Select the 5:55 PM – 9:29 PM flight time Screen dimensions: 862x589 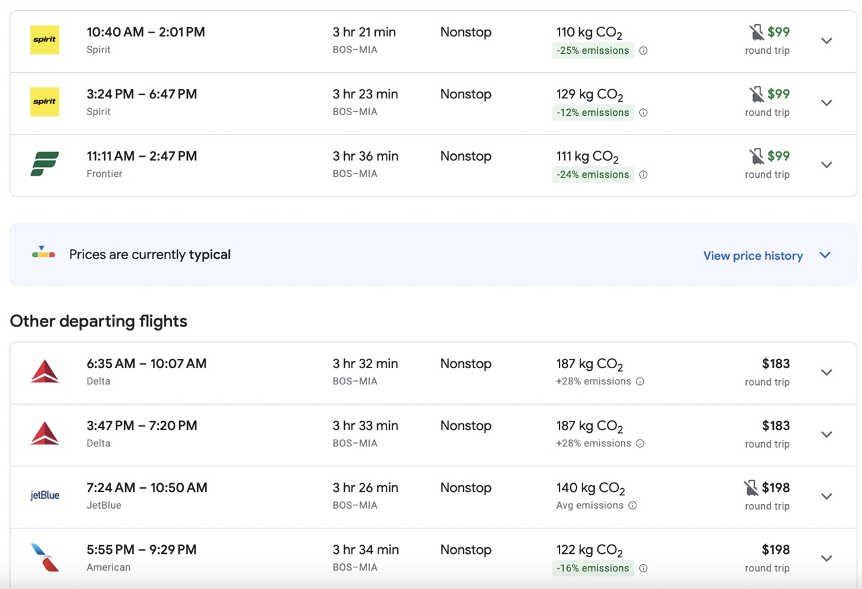[141, 549]
